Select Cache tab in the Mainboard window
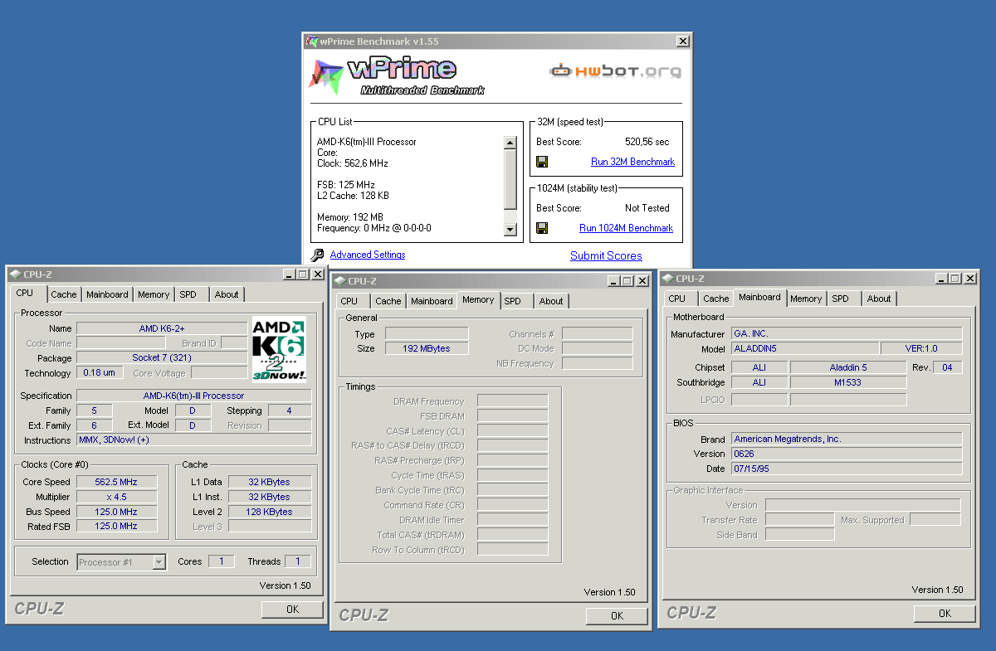The image size is (996, 651). coord(715,299)
